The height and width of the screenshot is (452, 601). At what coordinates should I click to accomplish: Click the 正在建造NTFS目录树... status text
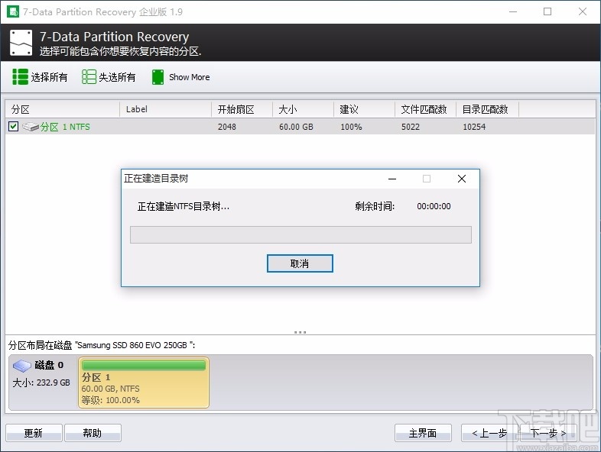pos(184,207)
